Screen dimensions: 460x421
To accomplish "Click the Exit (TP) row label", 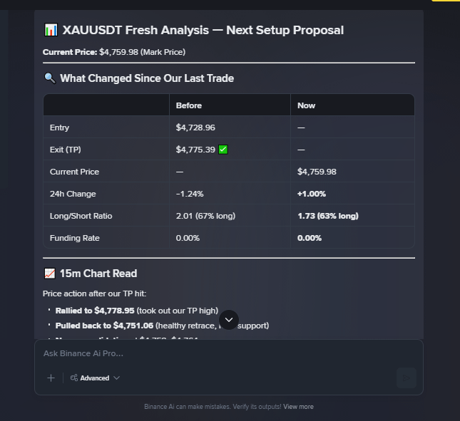I will [x=66, y=150].
